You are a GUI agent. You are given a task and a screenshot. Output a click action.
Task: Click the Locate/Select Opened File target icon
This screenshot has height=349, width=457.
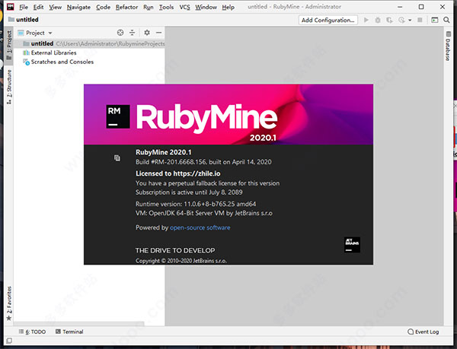tap(120, 33)
